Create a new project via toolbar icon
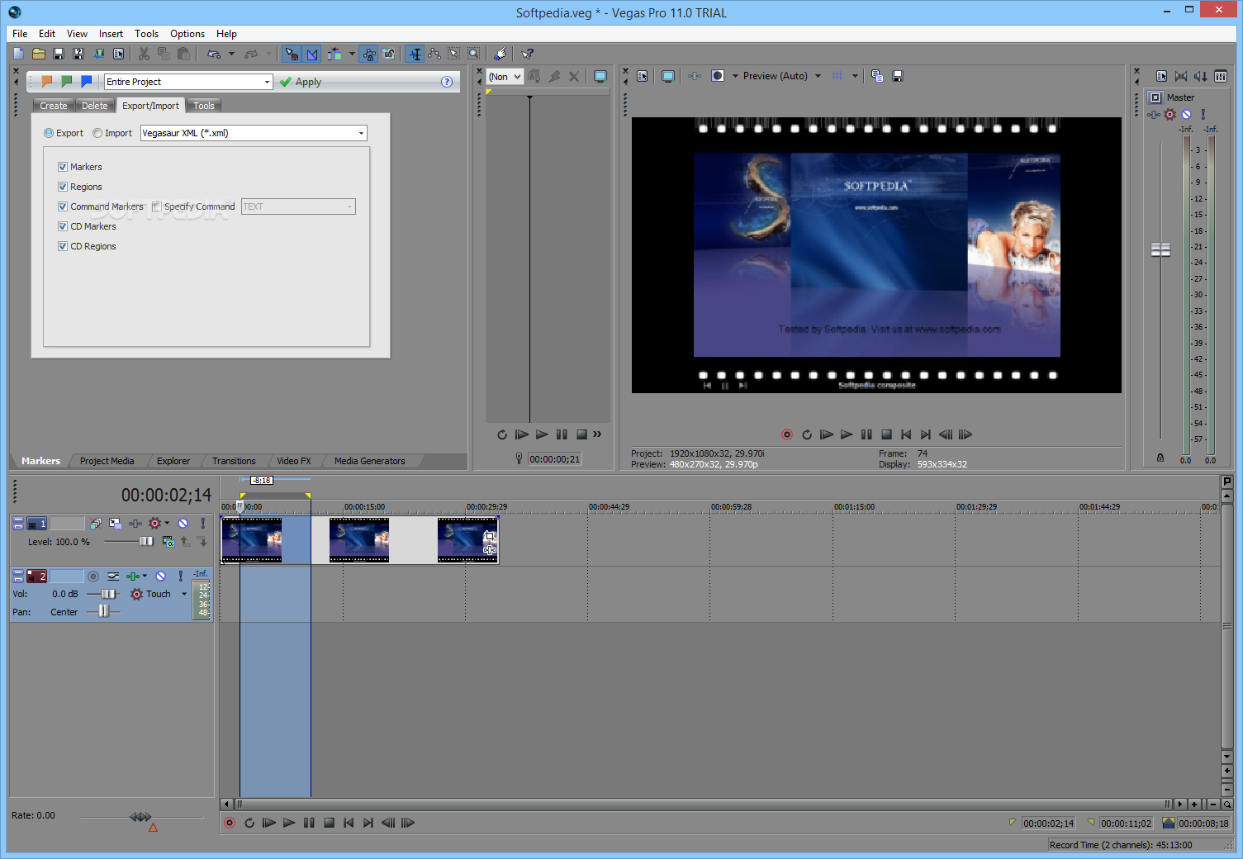 tap(19, 54)
